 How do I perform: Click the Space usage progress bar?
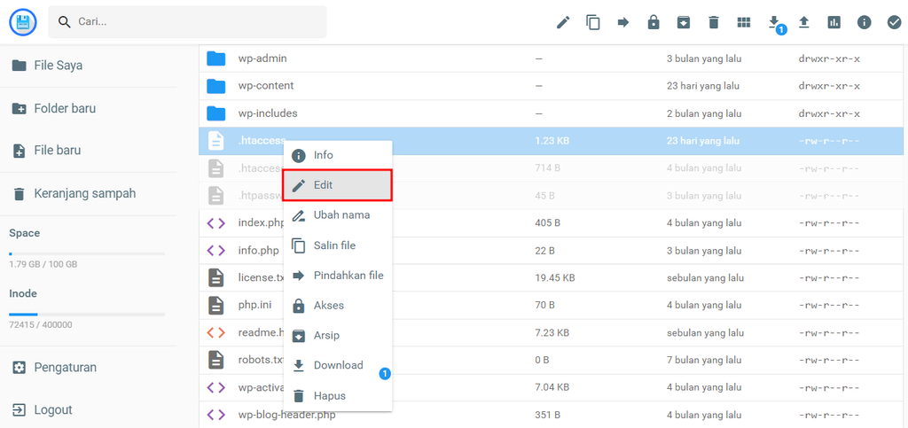point(87,253)
